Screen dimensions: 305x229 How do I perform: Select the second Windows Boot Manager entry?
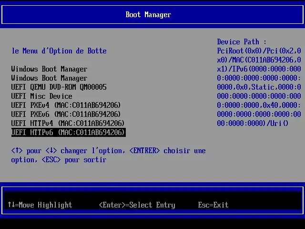coord(49,78)
